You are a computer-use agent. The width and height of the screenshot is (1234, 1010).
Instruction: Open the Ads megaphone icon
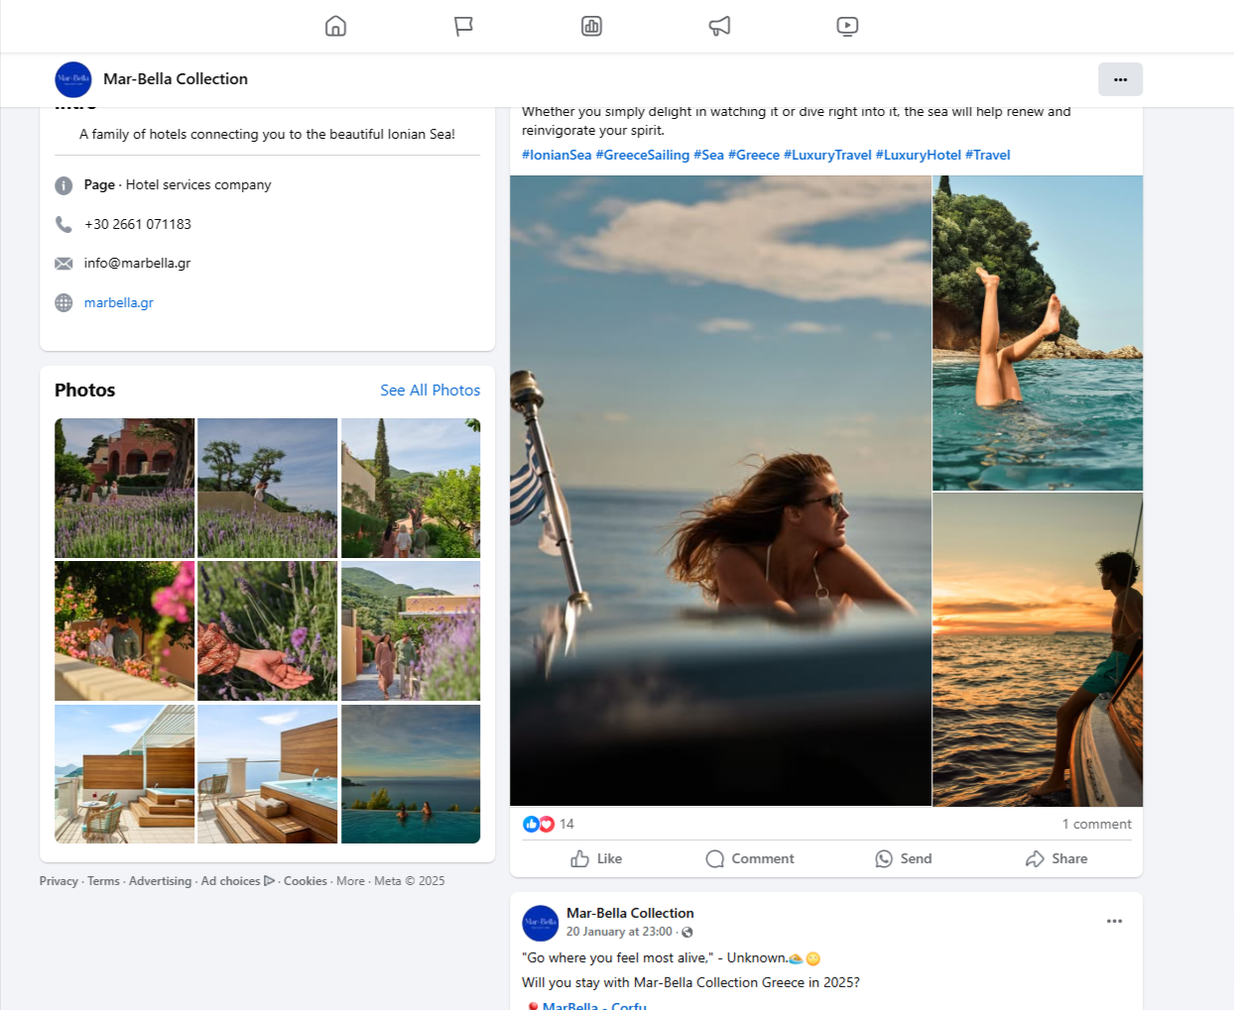coord(719,26)
